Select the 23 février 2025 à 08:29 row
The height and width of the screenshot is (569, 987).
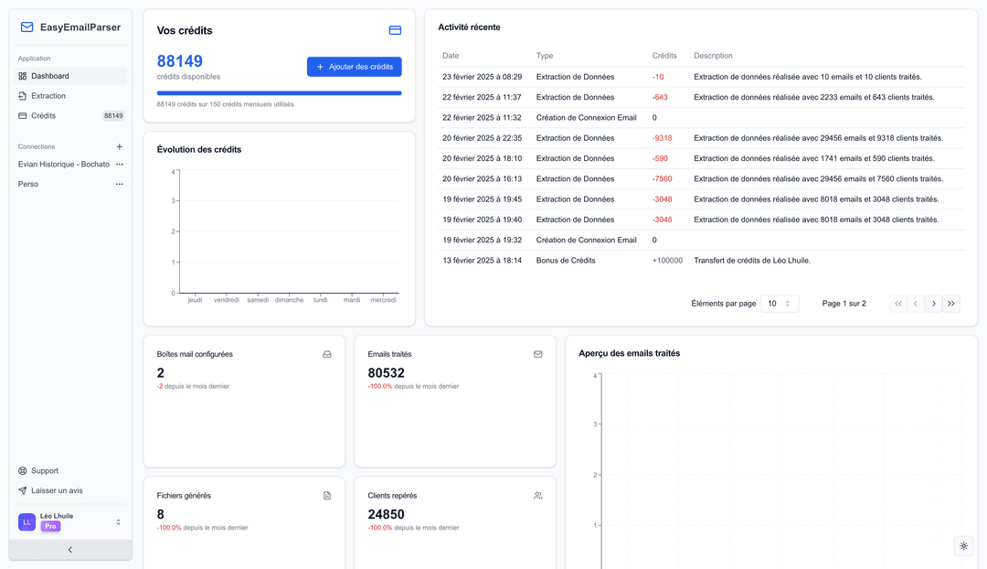point(701,77)
